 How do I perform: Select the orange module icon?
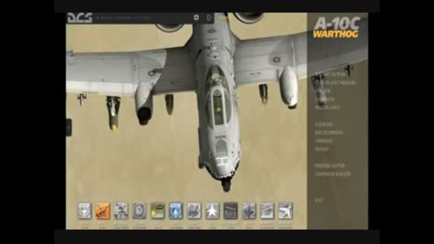point(103,211)
